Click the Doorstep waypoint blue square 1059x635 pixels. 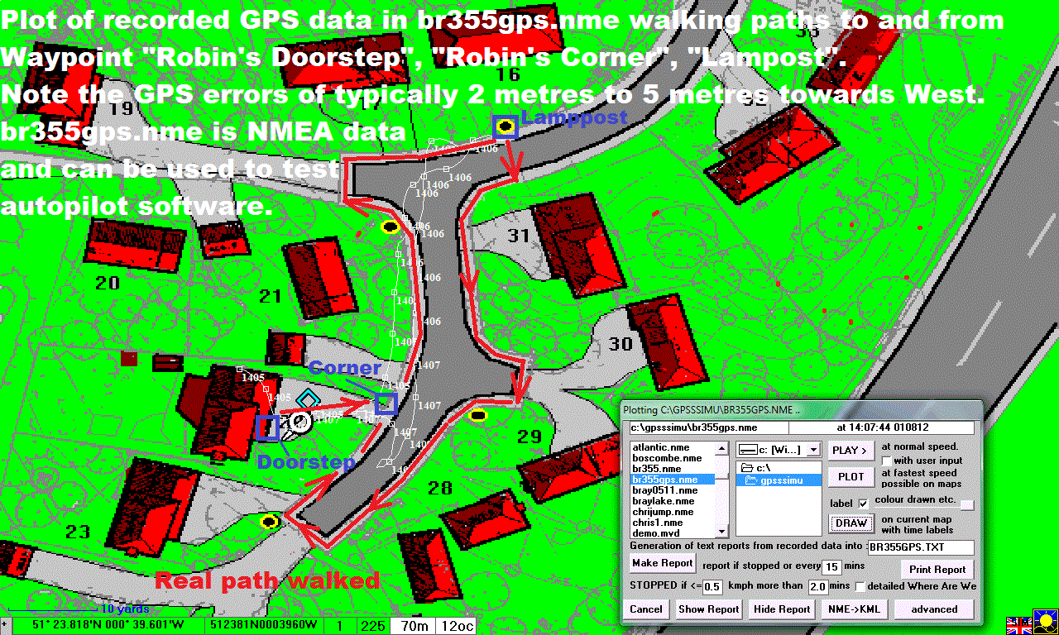267,427
